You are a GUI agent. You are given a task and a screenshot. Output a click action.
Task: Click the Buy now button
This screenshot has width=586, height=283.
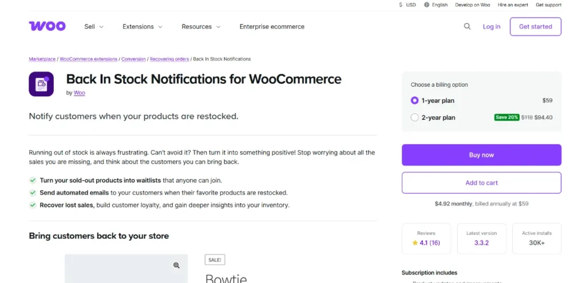[481, 155]
